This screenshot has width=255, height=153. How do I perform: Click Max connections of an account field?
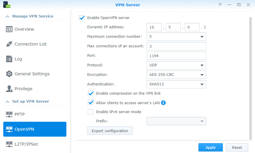pos(176,46)
